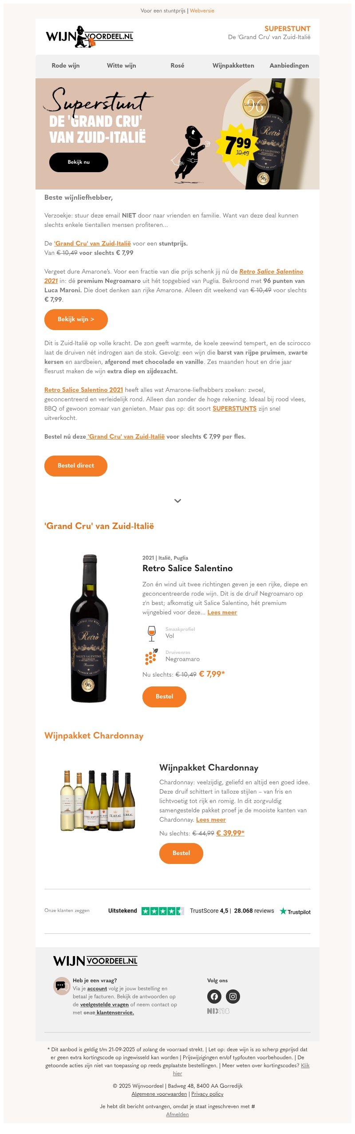Click the Afmelden unsubscribe link

coord(177,1114)
